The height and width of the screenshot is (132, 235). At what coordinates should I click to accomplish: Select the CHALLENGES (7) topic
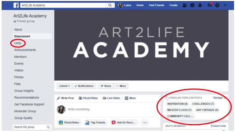tap(203, 104)
